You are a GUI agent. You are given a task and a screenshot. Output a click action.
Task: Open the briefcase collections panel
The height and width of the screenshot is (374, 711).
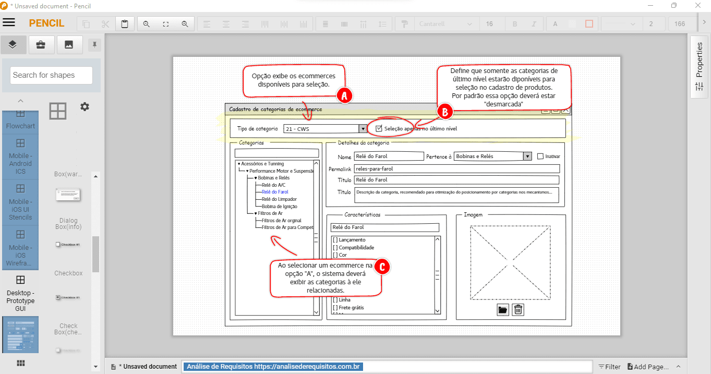coord(41,44)
